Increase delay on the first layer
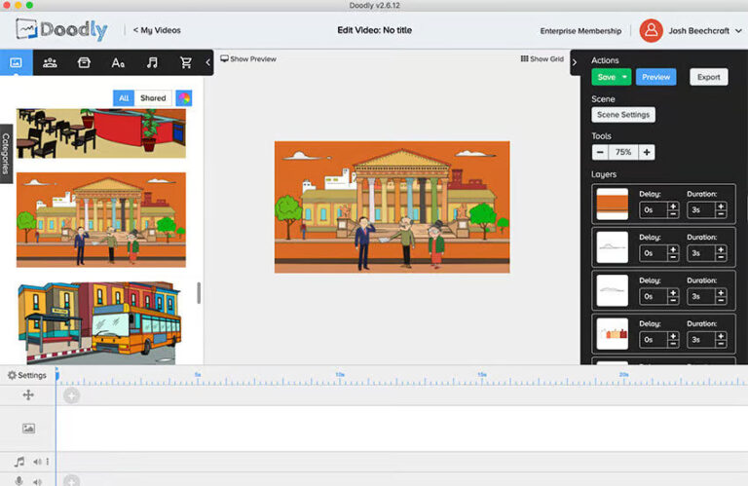The width and height of the screenshot is (748, 486). point(673,206)
